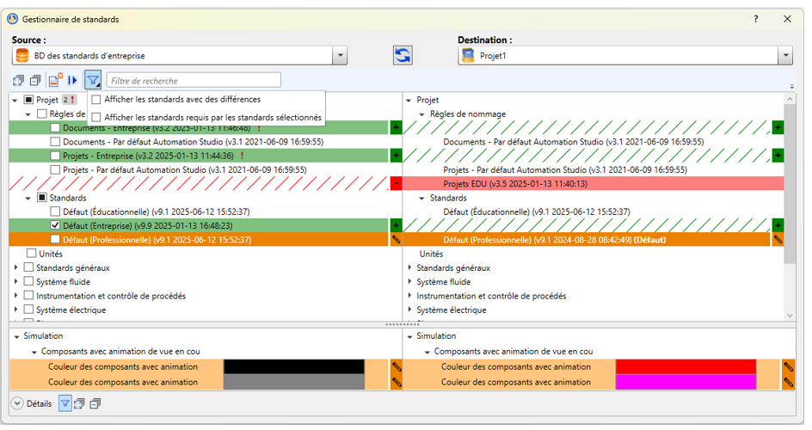Select destination 'Défaut (Éducationnelle)' row

pos(537,212)
